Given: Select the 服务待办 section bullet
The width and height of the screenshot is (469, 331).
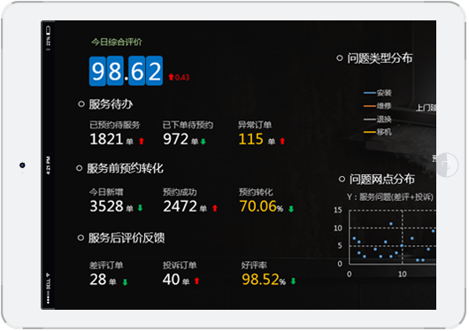Looking at the screenshot, I should click(x=81, y=104).
